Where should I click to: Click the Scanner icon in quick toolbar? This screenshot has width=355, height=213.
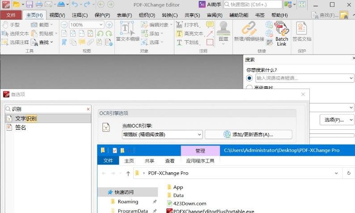61,4
